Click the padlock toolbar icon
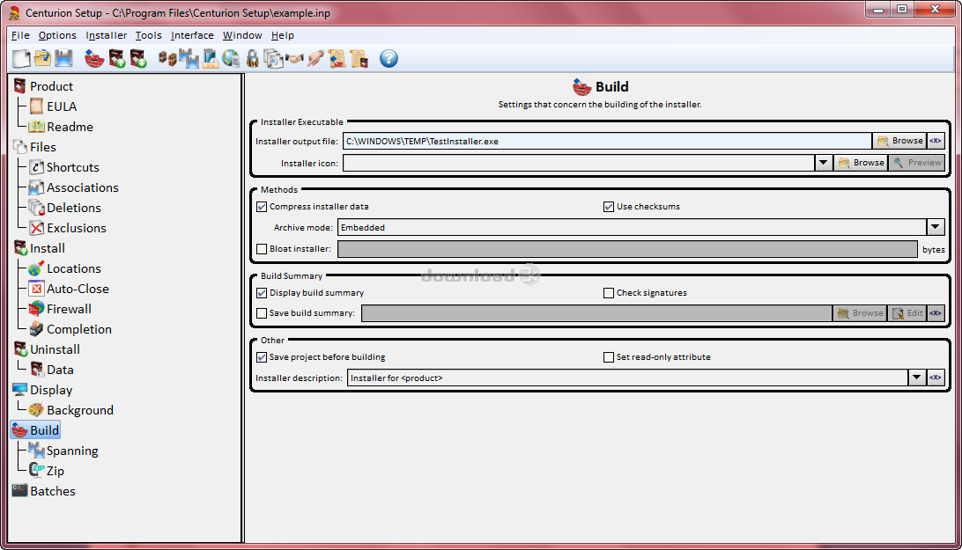This screenshot has width=962, height=550. pyautogui.click(x=252, y=59)
